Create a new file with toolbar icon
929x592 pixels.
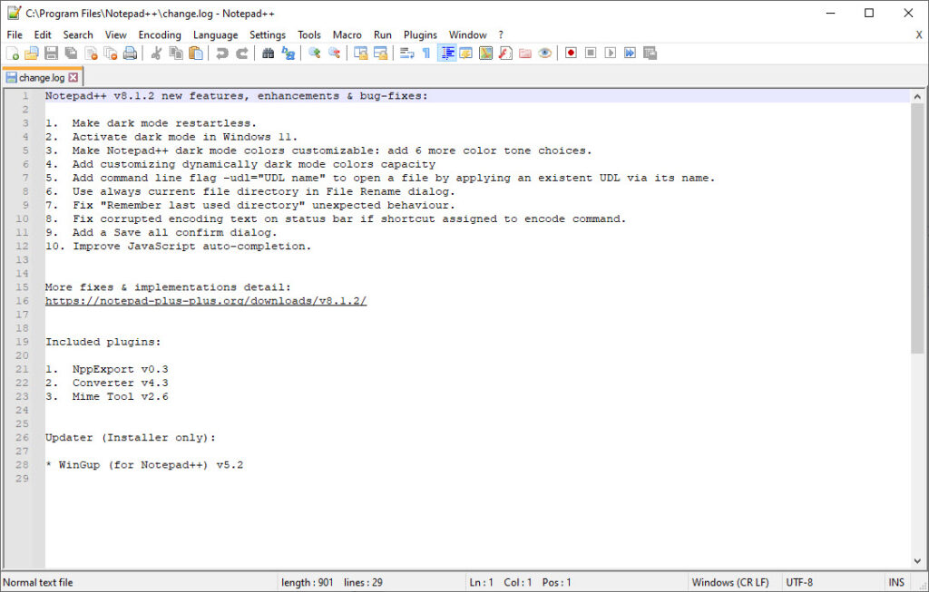(x=13, y=53)
